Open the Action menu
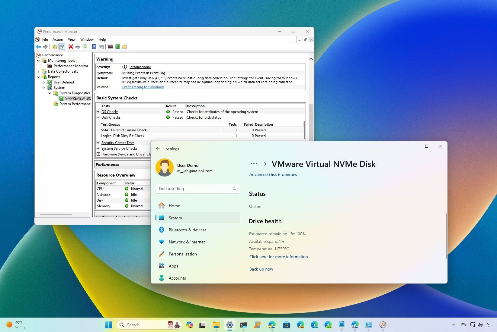The width and height of the screenshot is (497, 332). pos(57,39)
